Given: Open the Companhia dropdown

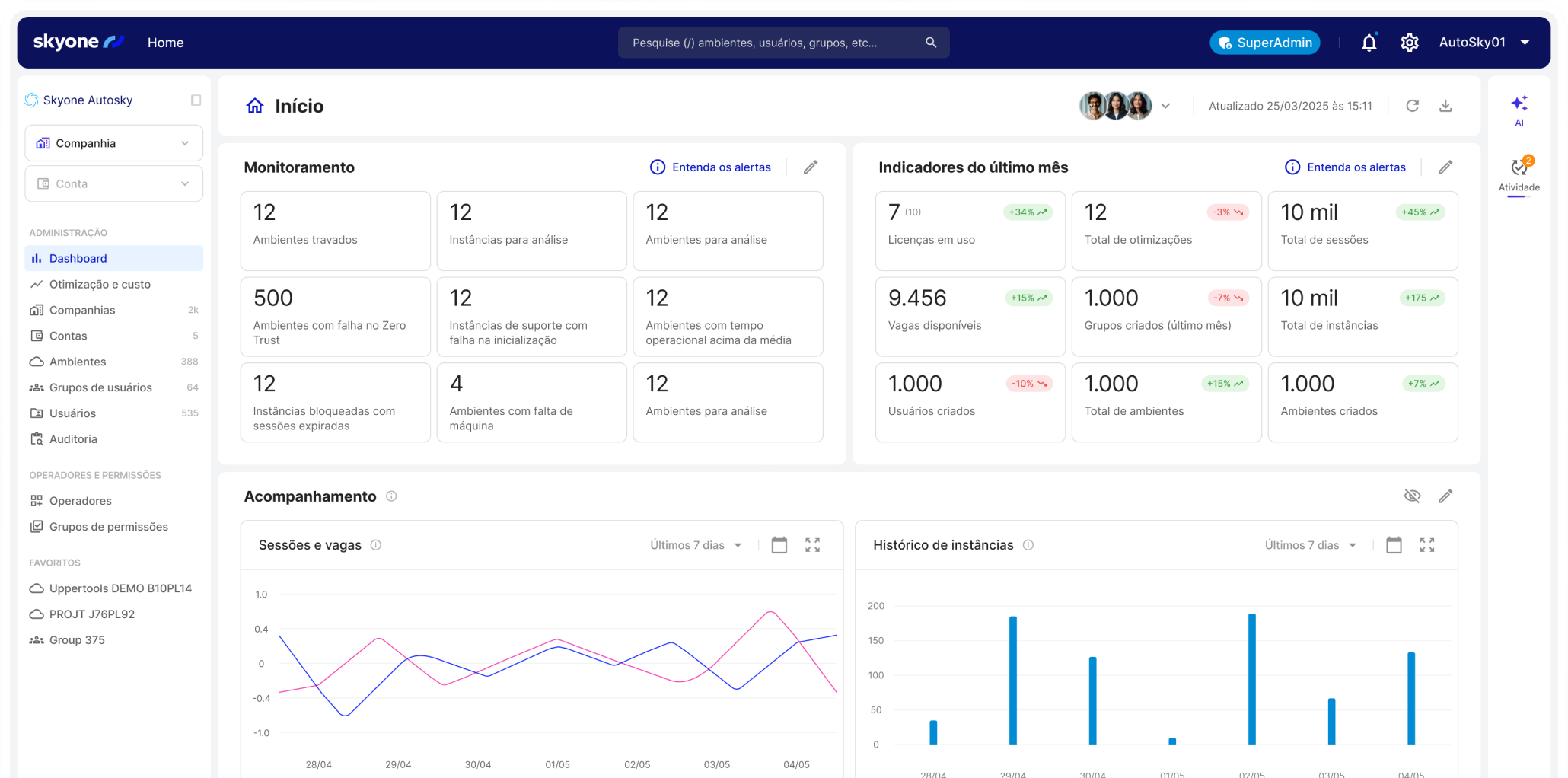Looking at the screenshot, I should tap(114, 143).
